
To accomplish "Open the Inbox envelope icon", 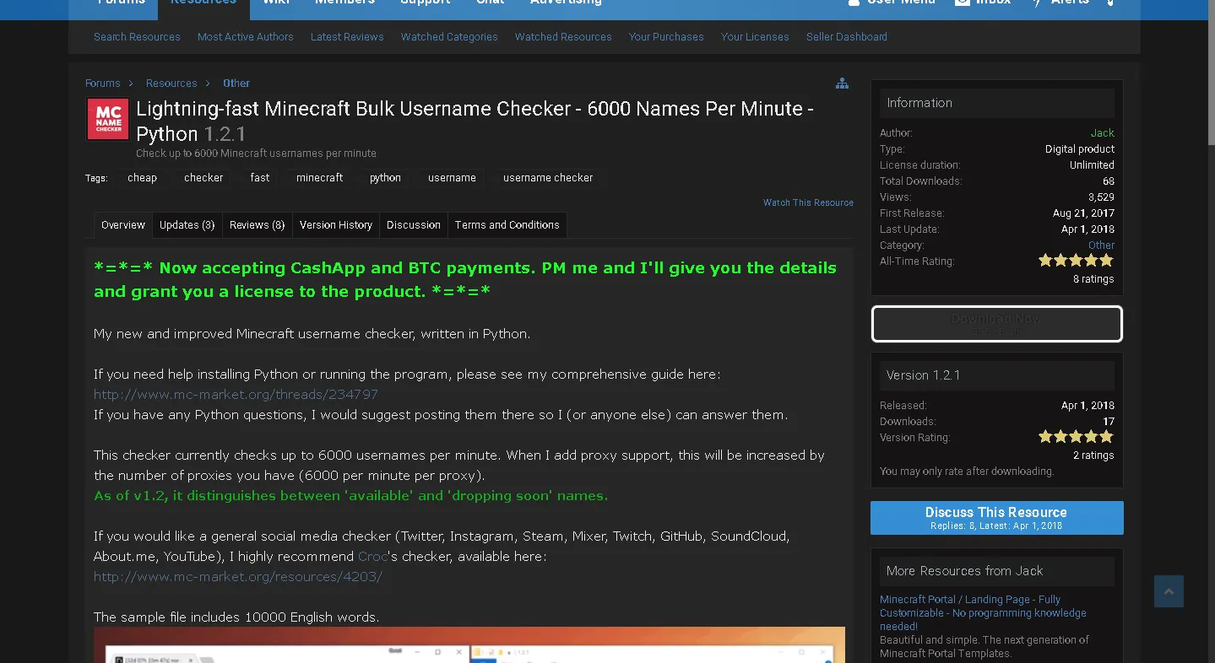I will [962, 3].
